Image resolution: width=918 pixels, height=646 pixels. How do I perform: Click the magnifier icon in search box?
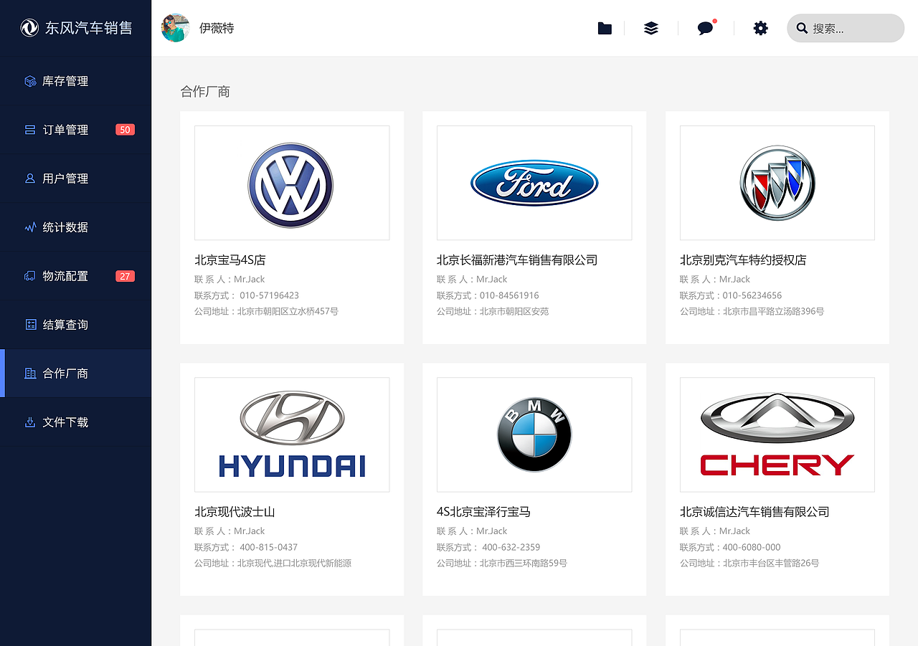point(803,28)
